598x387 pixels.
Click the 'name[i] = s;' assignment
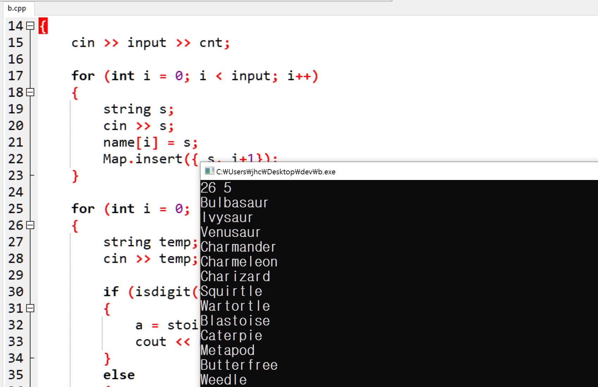[151, 143]
